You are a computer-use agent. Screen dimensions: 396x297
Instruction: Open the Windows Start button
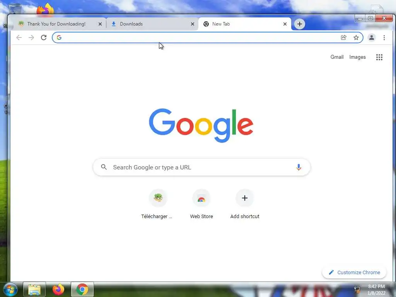(x=10, y=289)
